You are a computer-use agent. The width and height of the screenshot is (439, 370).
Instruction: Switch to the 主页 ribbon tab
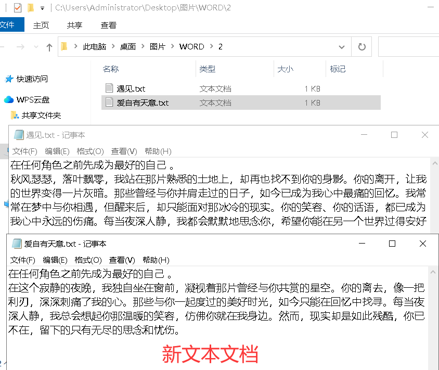(41, 25)
